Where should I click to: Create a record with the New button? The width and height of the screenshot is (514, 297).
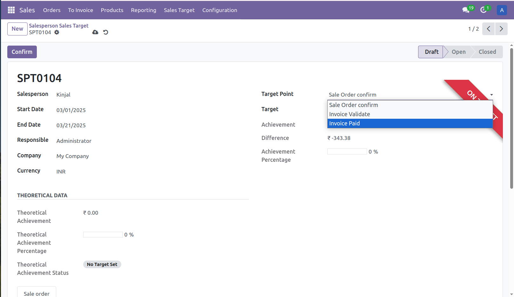click(17, 29)
